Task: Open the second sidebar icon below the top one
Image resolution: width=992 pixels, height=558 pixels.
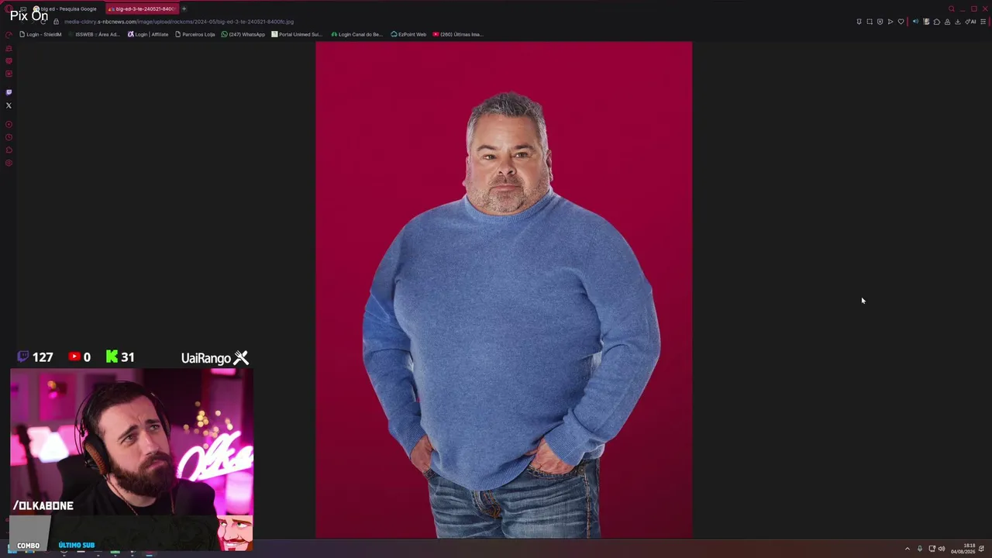Action: [x=9, y=48]
